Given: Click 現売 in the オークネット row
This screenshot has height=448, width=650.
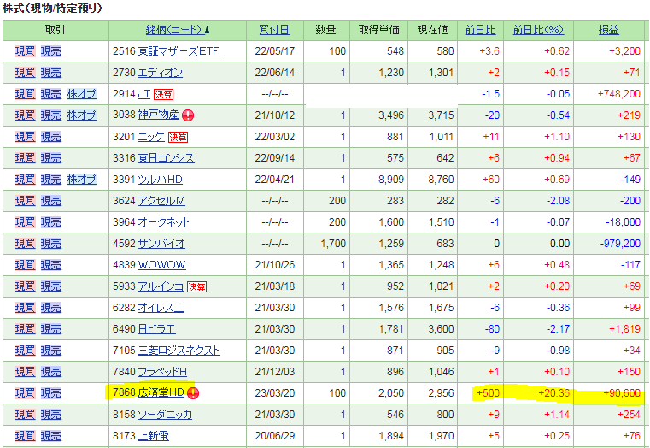Looking at the screenshot, I should click(x=51, y=222).
